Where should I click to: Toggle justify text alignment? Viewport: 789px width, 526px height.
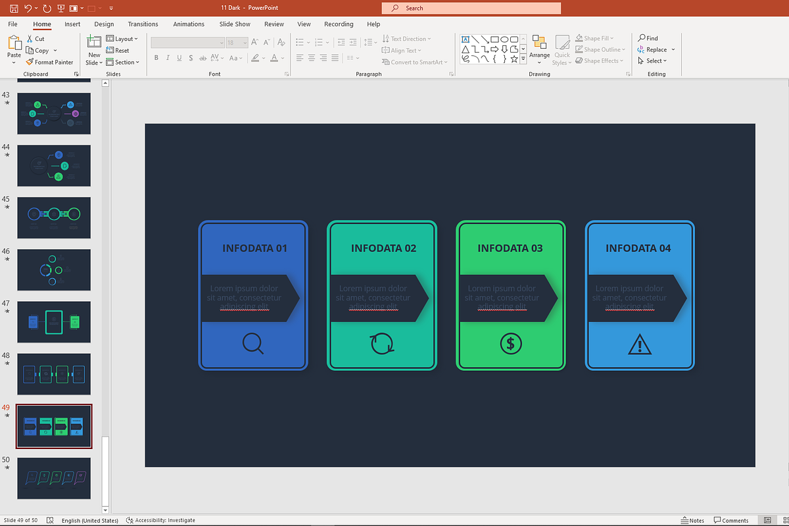[x=335, y=58]
